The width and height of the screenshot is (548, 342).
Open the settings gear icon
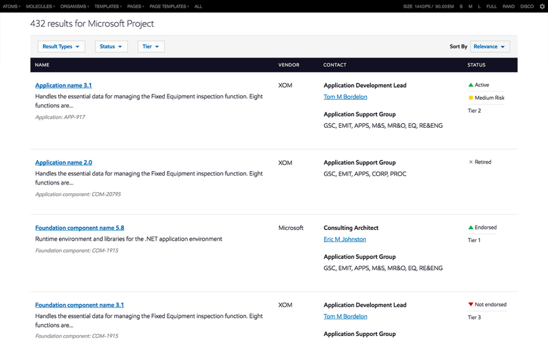(542, 6)
